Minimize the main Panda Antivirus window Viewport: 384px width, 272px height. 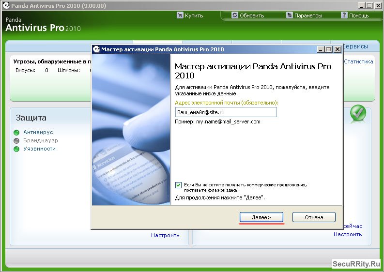click(361, 5)
